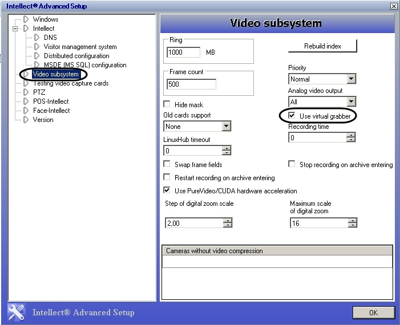Select Intellect in the settings tree

pos(43,29)
